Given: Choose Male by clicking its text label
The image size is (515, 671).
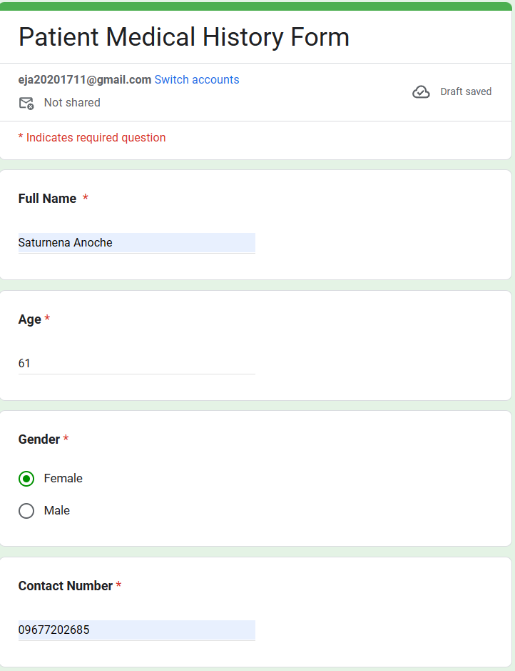Looking at the screenshot, I should point(57,511).
